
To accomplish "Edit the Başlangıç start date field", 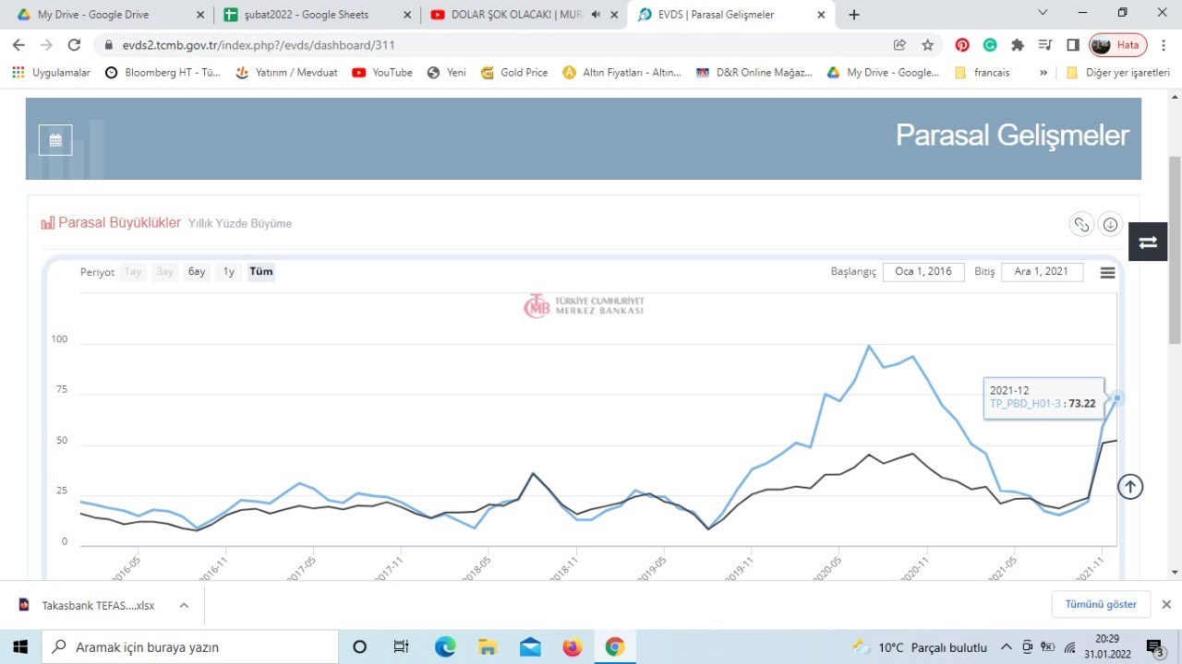I will click(923, 272).
